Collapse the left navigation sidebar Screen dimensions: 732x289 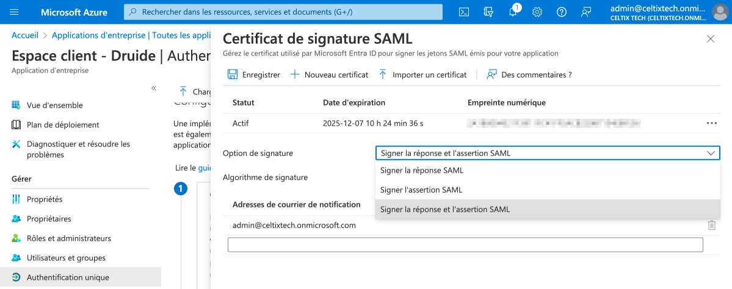click(154, 88)
